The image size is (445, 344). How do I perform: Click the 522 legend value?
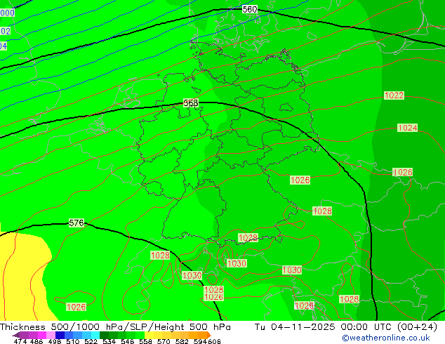click(91, 341)
